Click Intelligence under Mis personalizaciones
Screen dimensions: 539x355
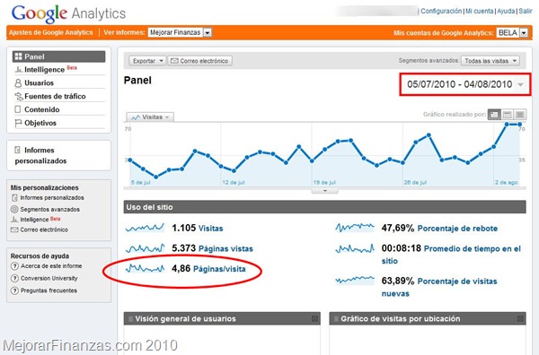tap(34, 220)
